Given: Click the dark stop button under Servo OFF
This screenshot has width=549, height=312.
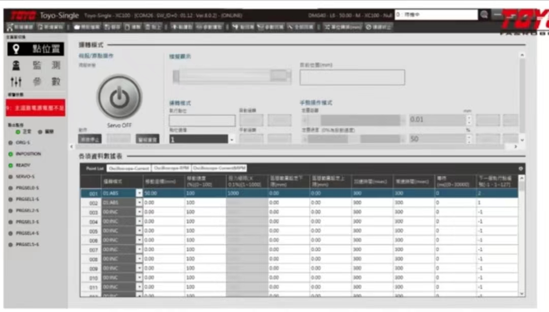Looking at the screenshot, I should (88, 139).
